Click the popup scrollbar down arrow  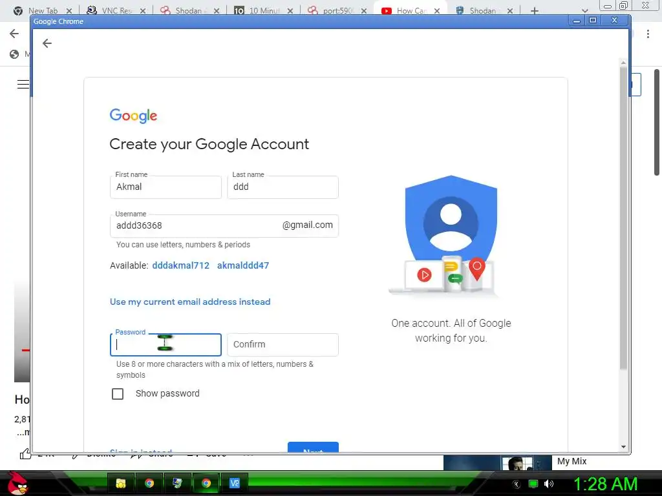(x=623, y=447)
